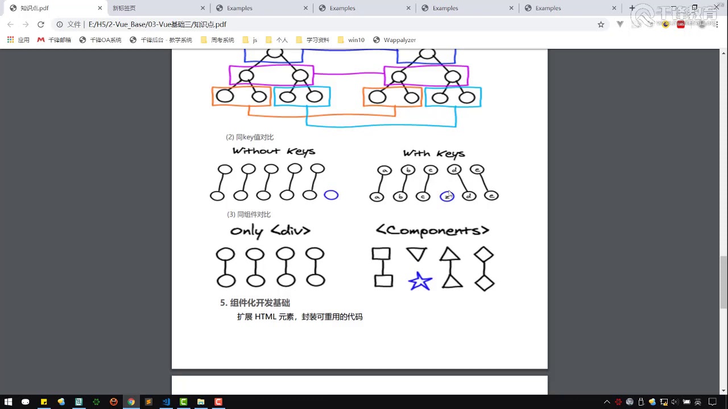Open the red Camtasia recorder taskbar icon

pyautogui.click(x=218, y=402)
